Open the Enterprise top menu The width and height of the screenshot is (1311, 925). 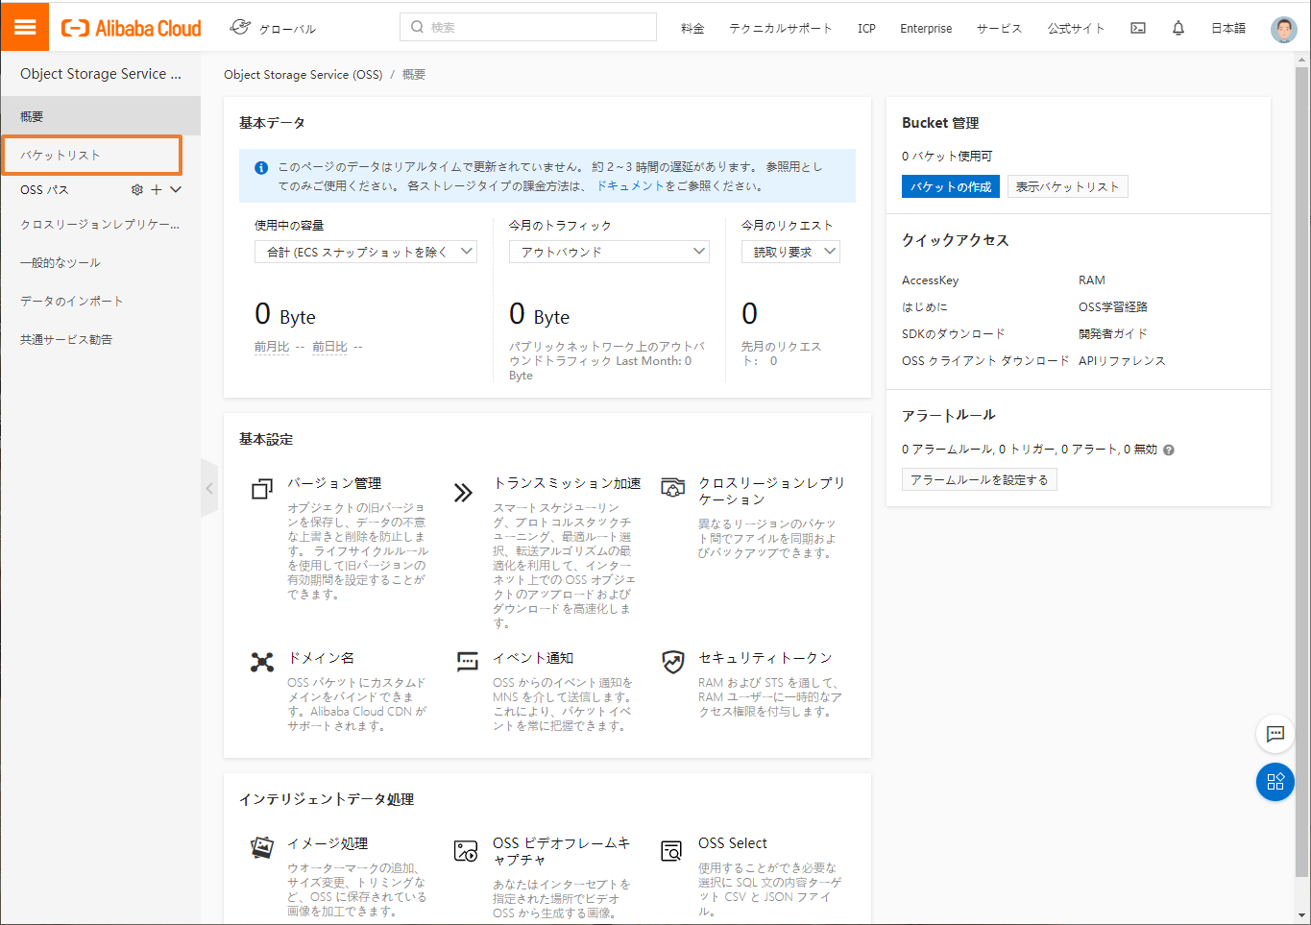pos(926,29)
